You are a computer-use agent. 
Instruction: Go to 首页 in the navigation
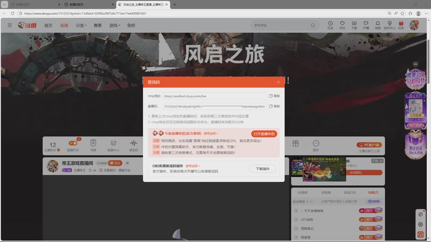[x=48, y=25]
